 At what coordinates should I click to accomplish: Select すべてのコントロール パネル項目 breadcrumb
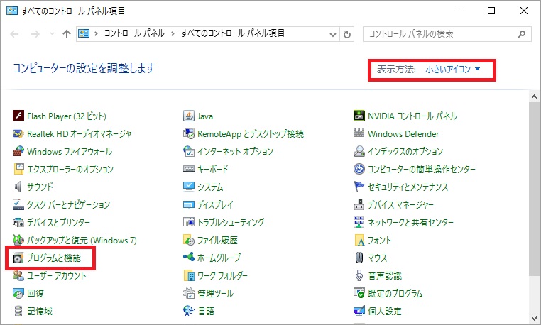(233, 33)
